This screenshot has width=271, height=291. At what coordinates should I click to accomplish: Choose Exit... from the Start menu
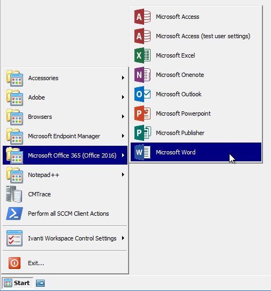(65, 263)
